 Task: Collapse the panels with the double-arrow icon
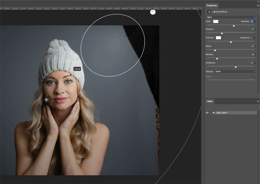coord(258,1)
